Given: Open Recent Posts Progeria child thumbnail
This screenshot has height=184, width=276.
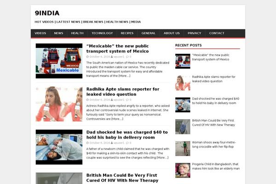Looking at the screenshot, I should click(x=183, y=170).
